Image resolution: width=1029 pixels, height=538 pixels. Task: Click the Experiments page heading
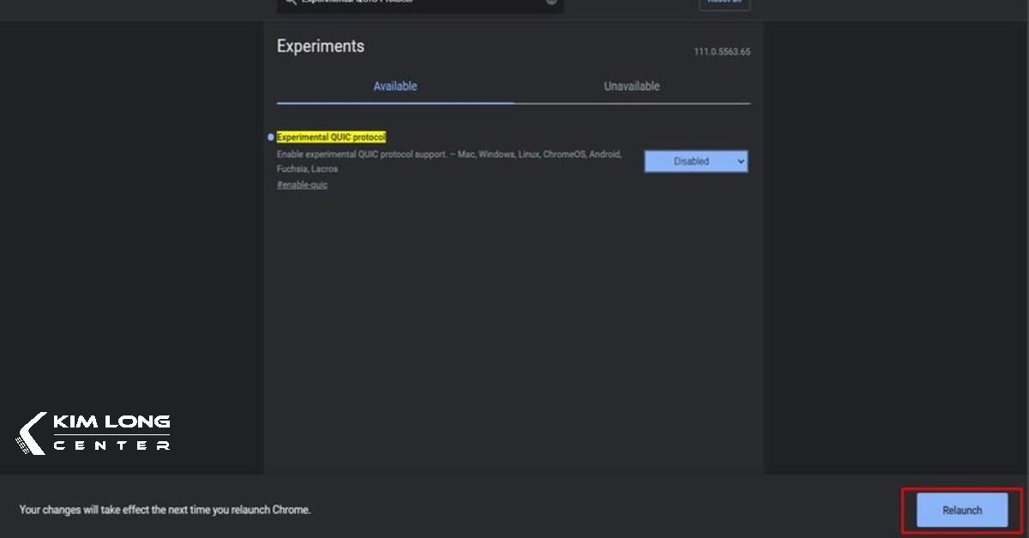[x=320, y=46]
